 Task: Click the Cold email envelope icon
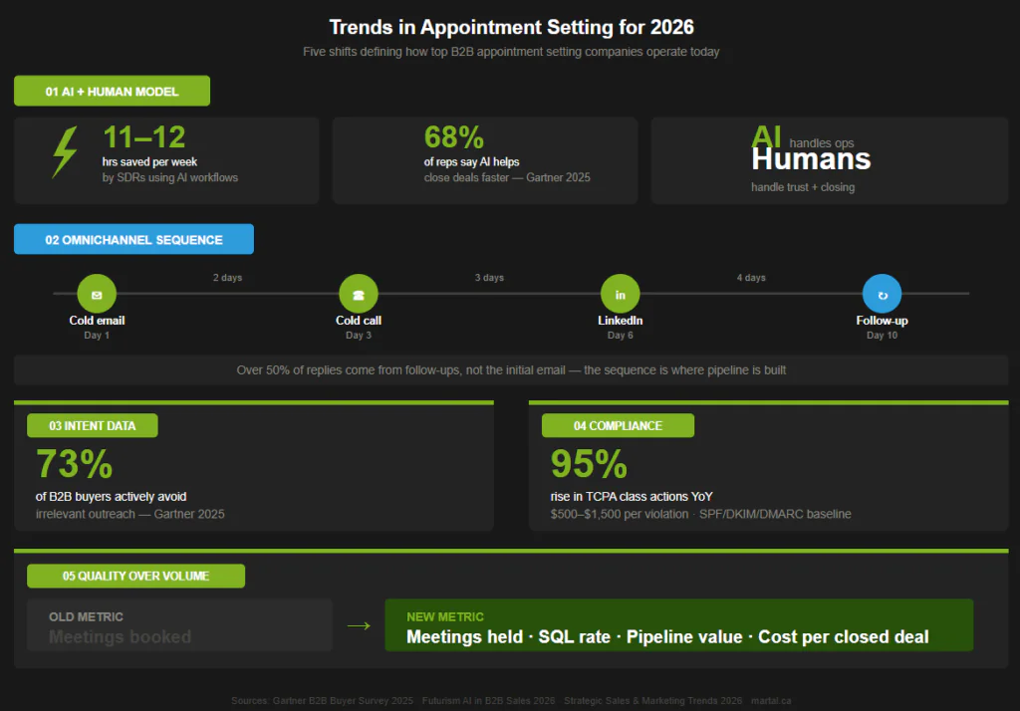[97, 294]
